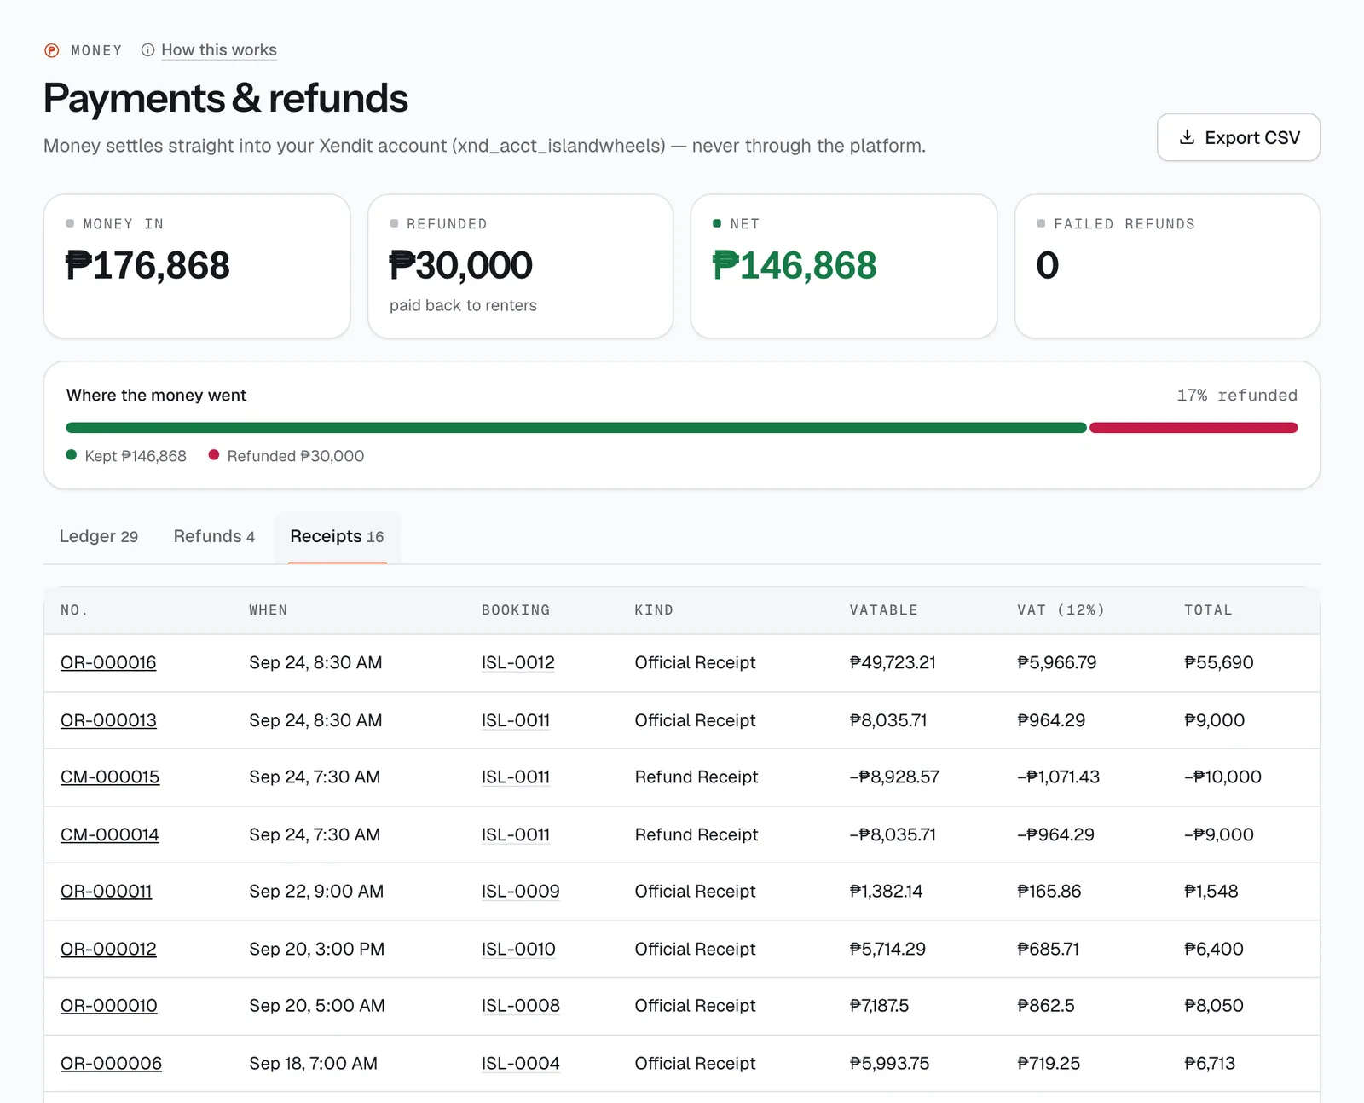1364x1103 pixels.
Task: Switch to the Ledger tab
Action: pos(98,536)
